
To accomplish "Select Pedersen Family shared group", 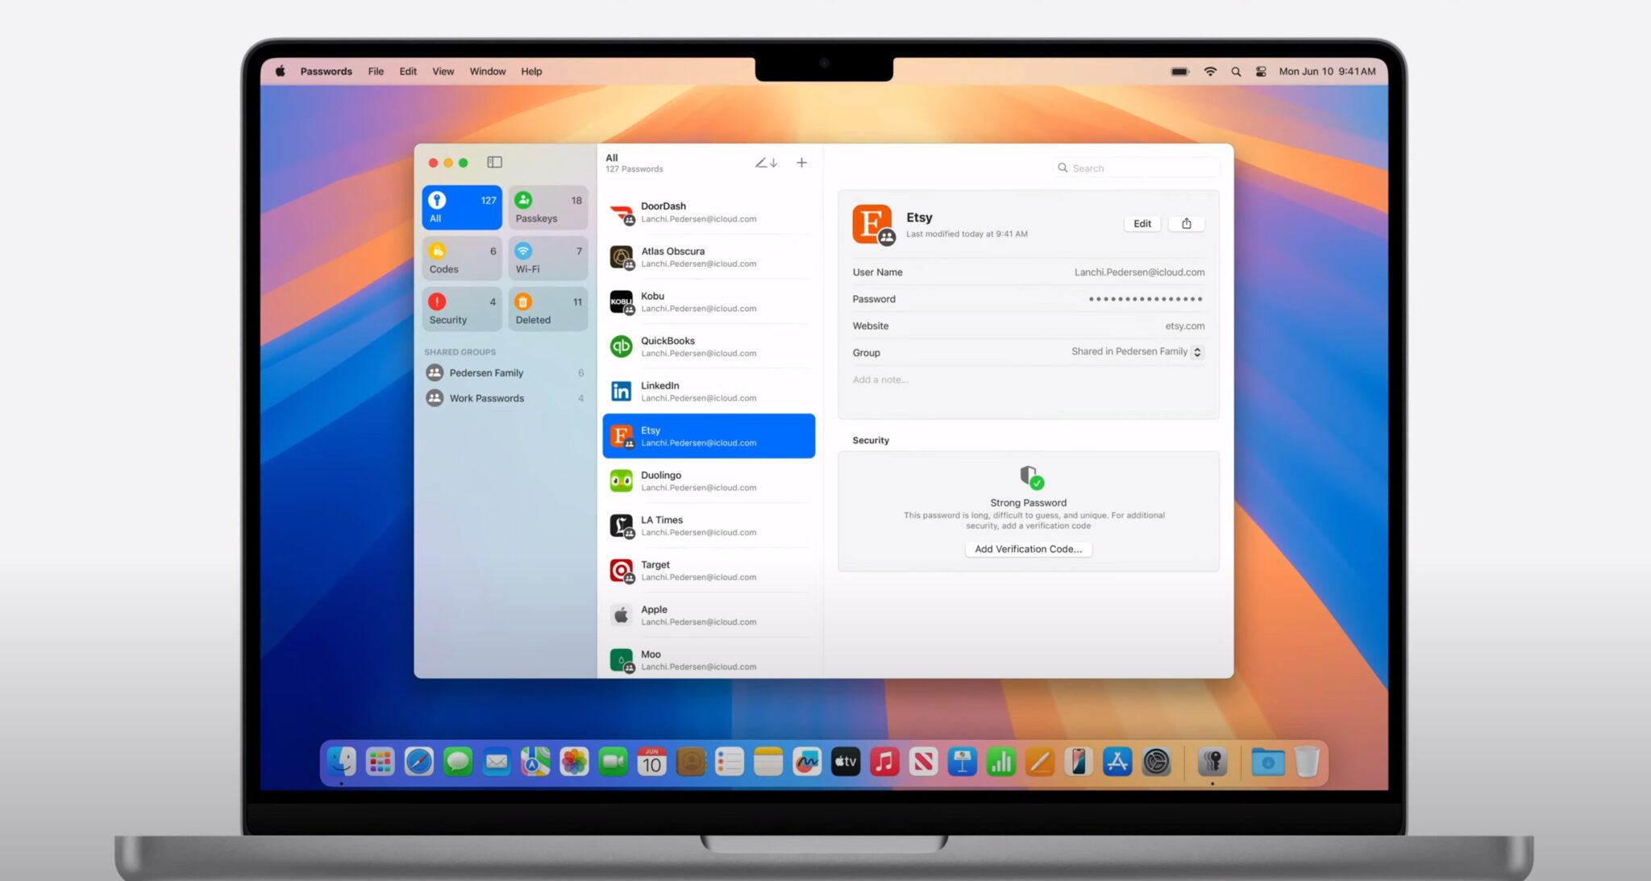I will click(486, 373).
